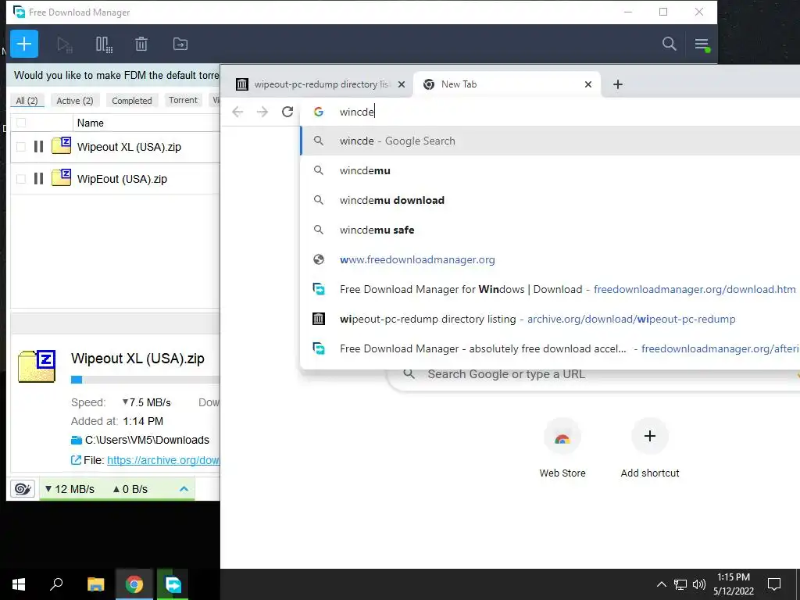Image resolution: width=800 pixels, height=600 pixels.
Task: Pause the WipEout (USA).zip download
Action: click(x=38, y=179)
